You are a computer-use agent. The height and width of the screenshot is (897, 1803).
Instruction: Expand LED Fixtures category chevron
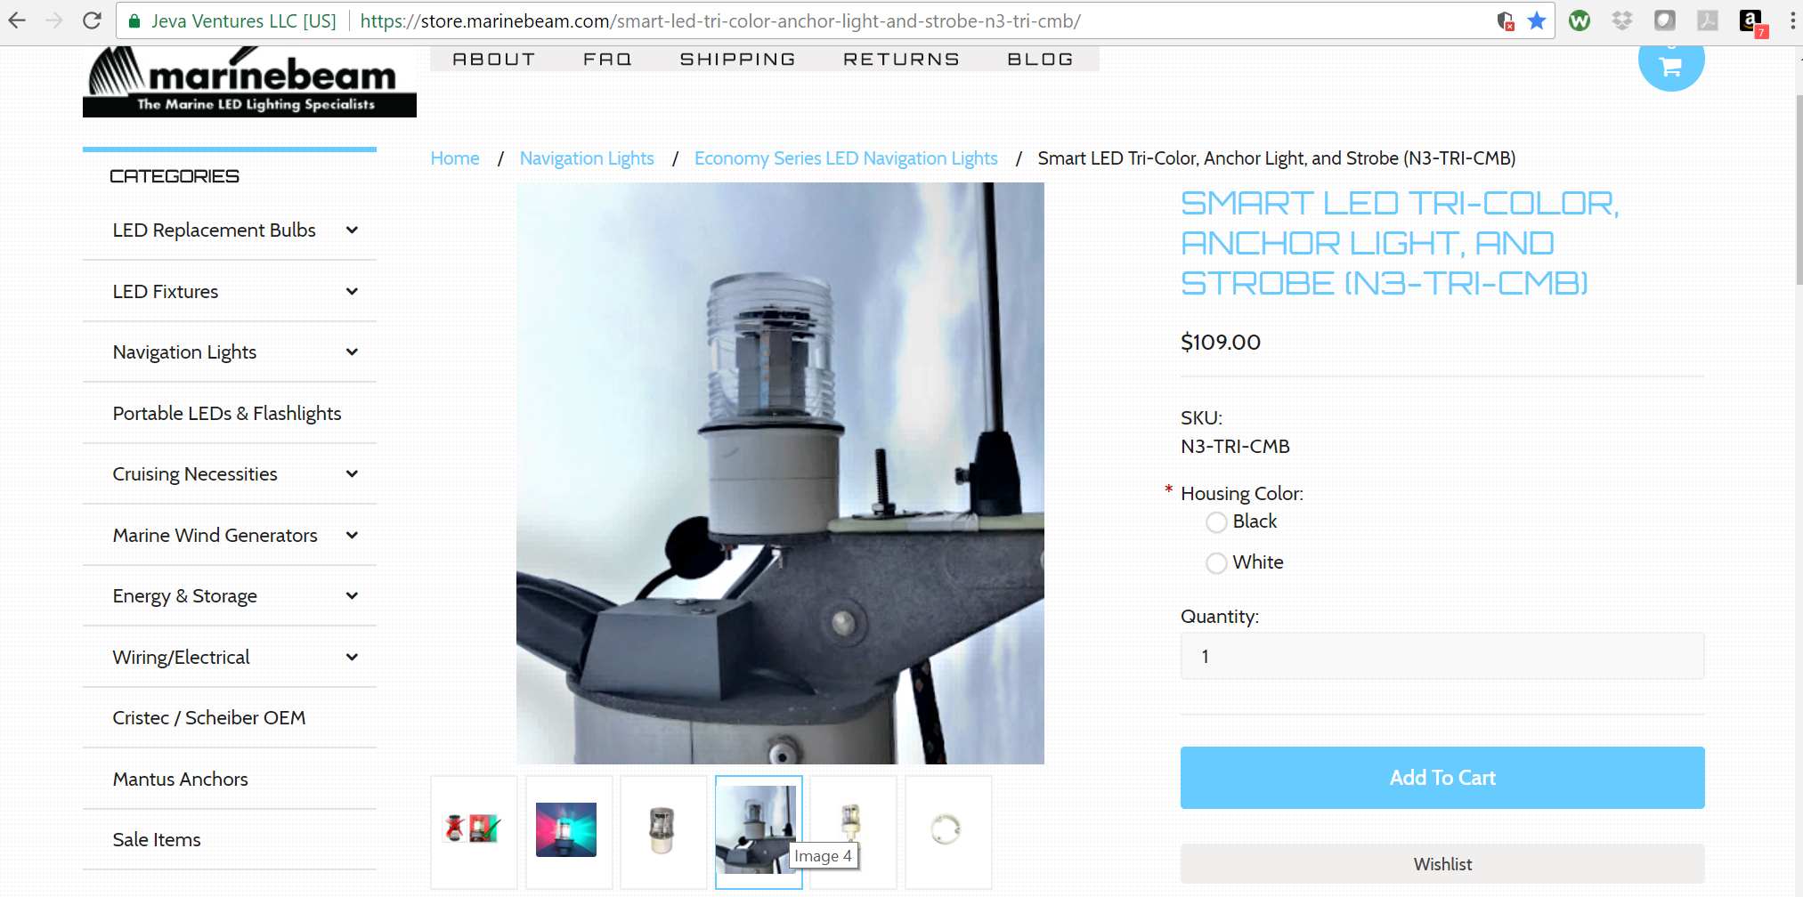coord(352,292)
